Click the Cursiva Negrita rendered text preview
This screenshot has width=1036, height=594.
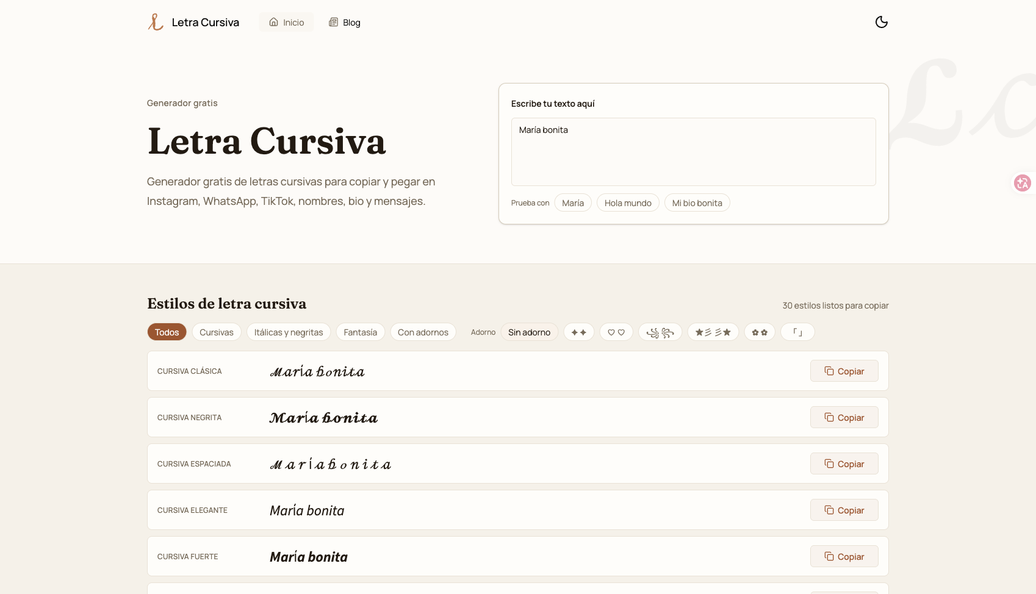pyautogui.click(x=324, y=418)
